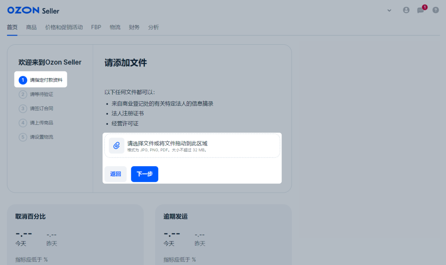Click the paperclip attach file icon

click(116, 146)
